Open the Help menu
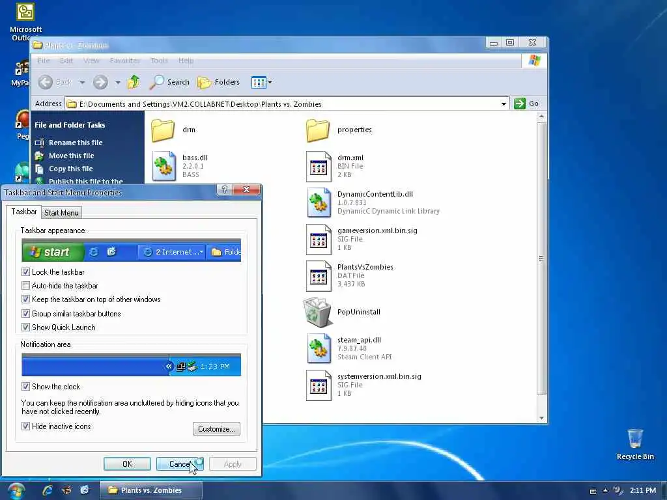Screen dimensions: 667x500 (186, 61)
